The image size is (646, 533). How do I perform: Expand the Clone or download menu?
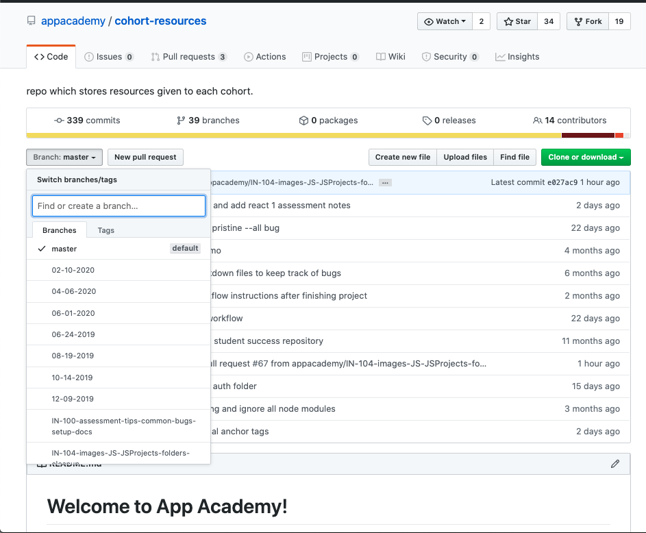[x=586, y=157]
